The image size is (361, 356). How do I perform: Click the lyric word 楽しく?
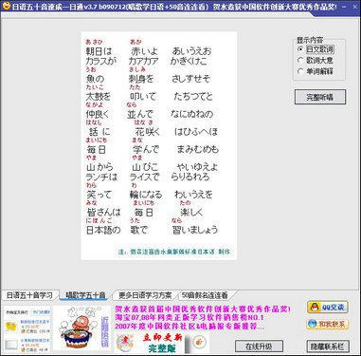point(191,213)
